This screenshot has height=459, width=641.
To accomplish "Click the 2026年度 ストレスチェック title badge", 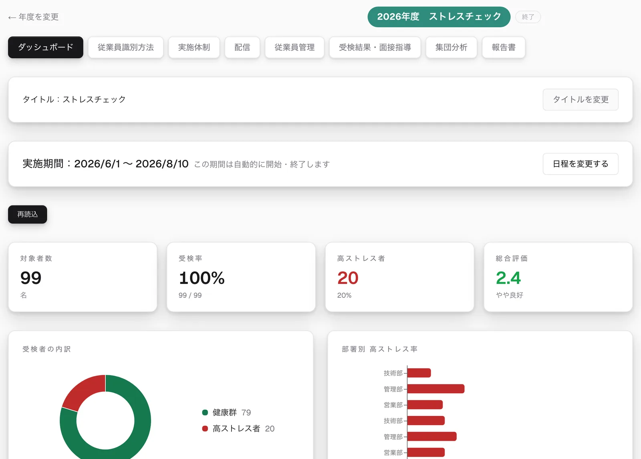I will [439, 17].
